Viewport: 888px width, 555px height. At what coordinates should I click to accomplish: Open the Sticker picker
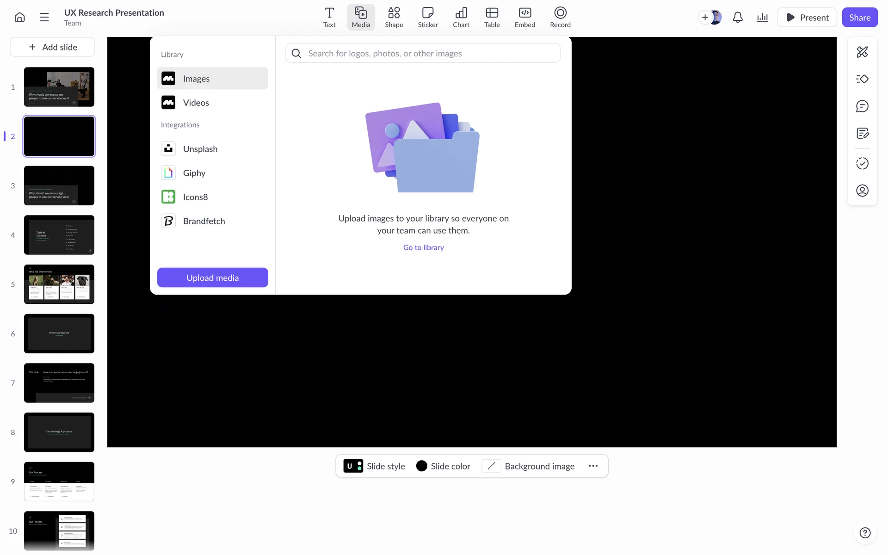pos(427,17)
